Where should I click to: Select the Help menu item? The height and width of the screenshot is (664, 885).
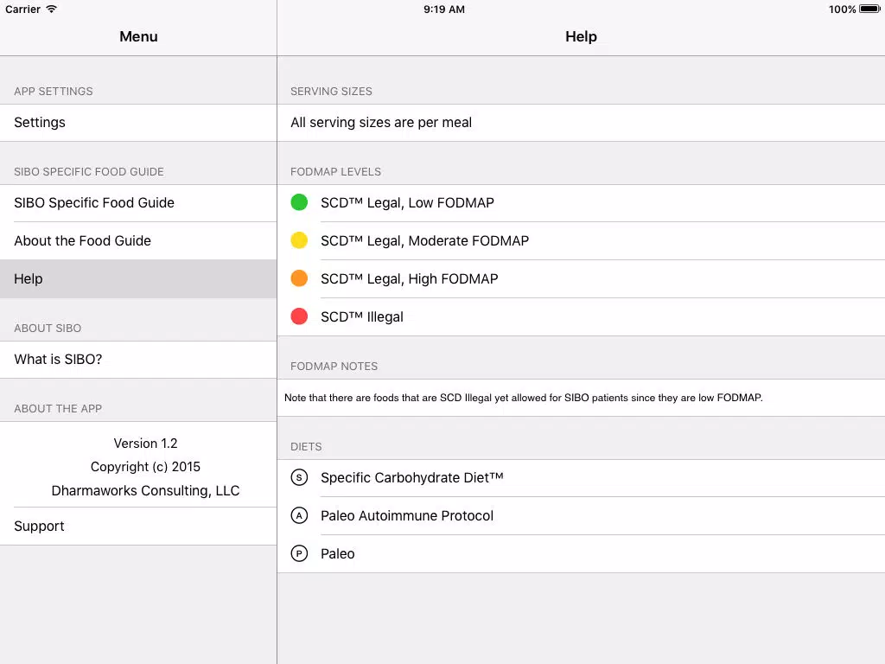[138, 279]
